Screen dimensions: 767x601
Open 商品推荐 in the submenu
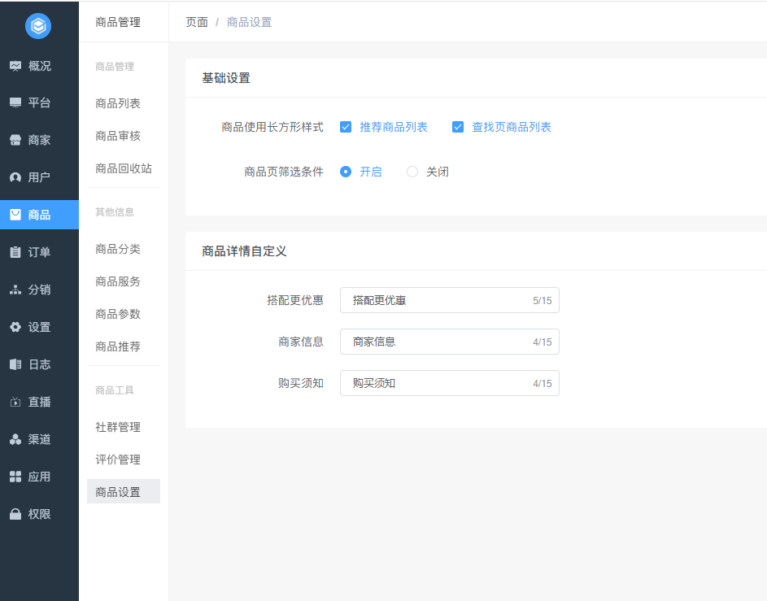coord(118,346)
